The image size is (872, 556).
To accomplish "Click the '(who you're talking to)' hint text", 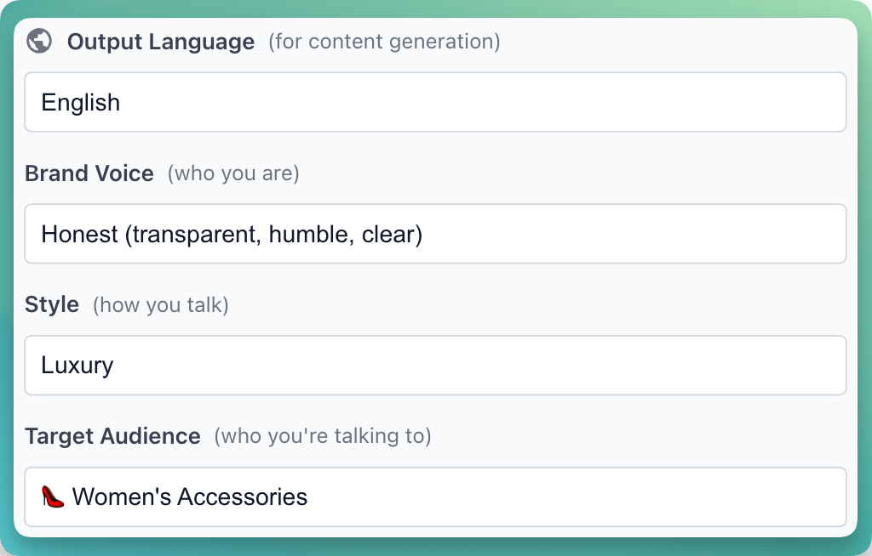I will 323,437.
